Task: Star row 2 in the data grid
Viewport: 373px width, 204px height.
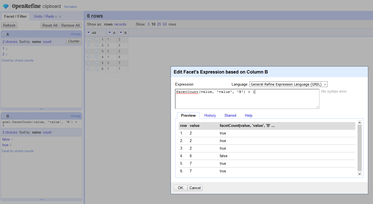Action: click(x=89, y=45)
